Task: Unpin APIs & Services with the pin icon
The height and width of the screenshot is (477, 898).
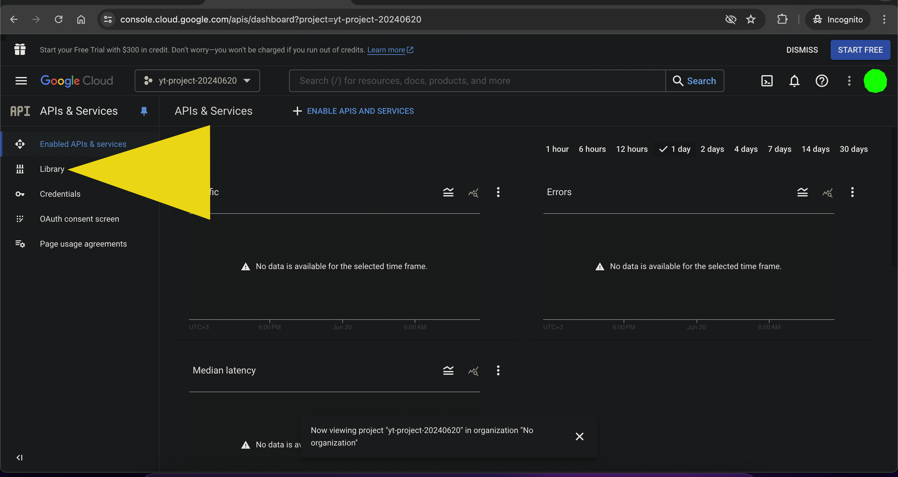Action: pyautogui.click(x=144, y=111)
